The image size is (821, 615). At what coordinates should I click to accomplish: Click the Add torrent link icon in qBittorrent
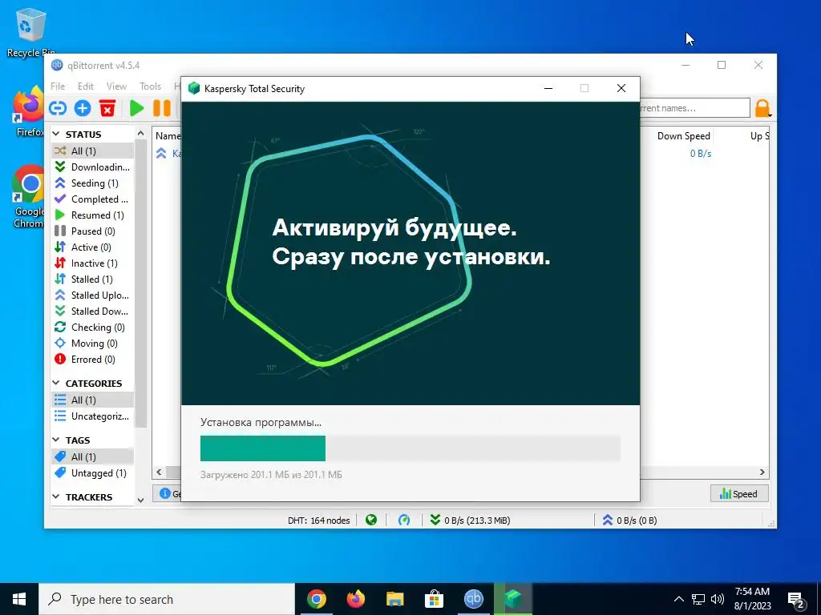58,108
